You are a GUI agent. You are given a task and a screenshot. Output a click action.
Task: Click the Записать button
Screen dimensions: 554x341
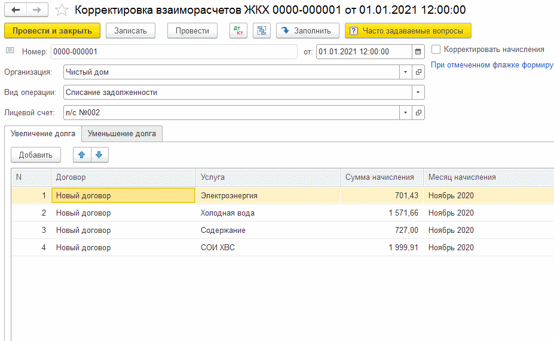tap(130, 30)
